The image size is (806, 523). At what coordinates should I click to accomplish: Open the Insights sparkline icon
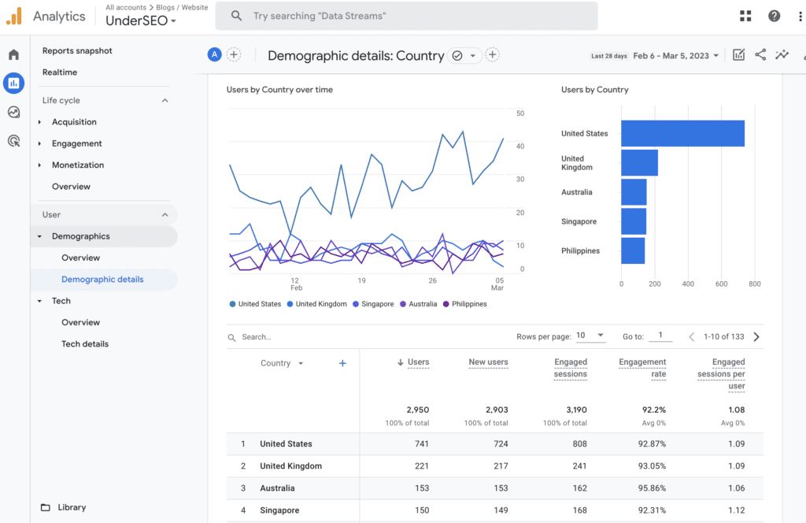point(782,55)
